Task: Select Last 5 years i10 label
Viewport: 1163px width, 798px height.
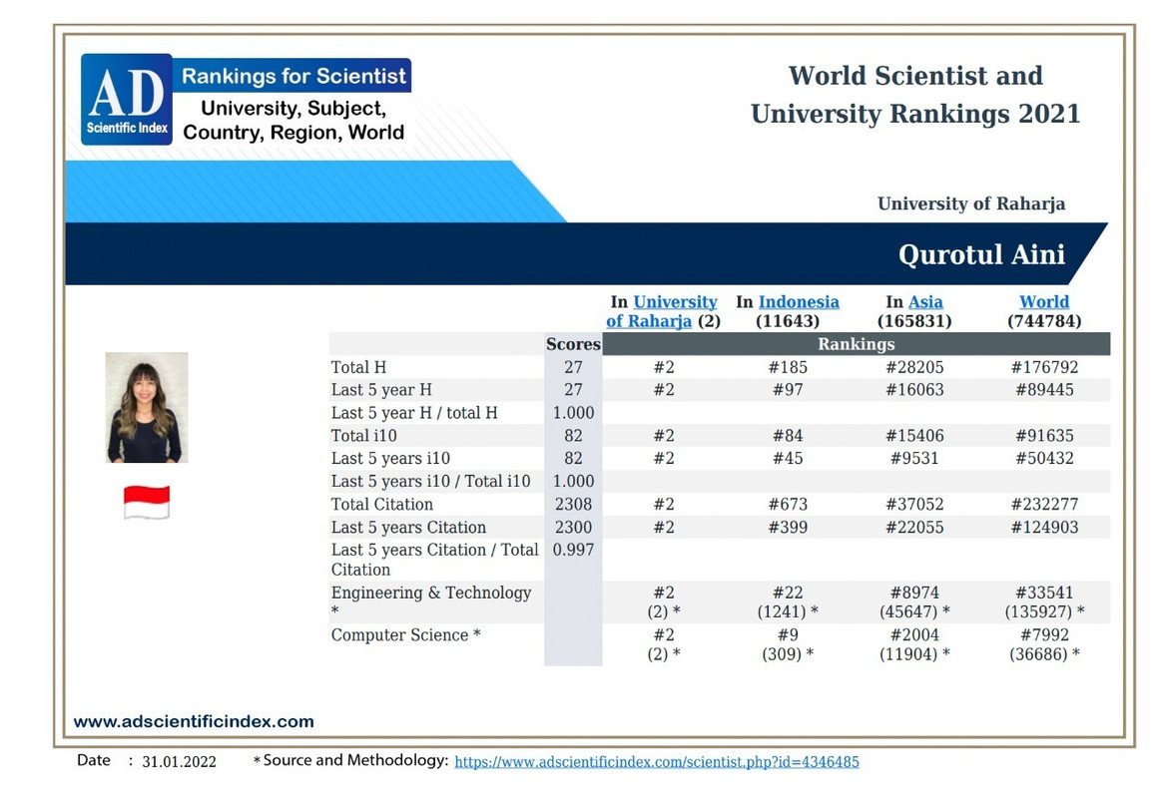Action: pyautogui.click(x=391, y=459)
